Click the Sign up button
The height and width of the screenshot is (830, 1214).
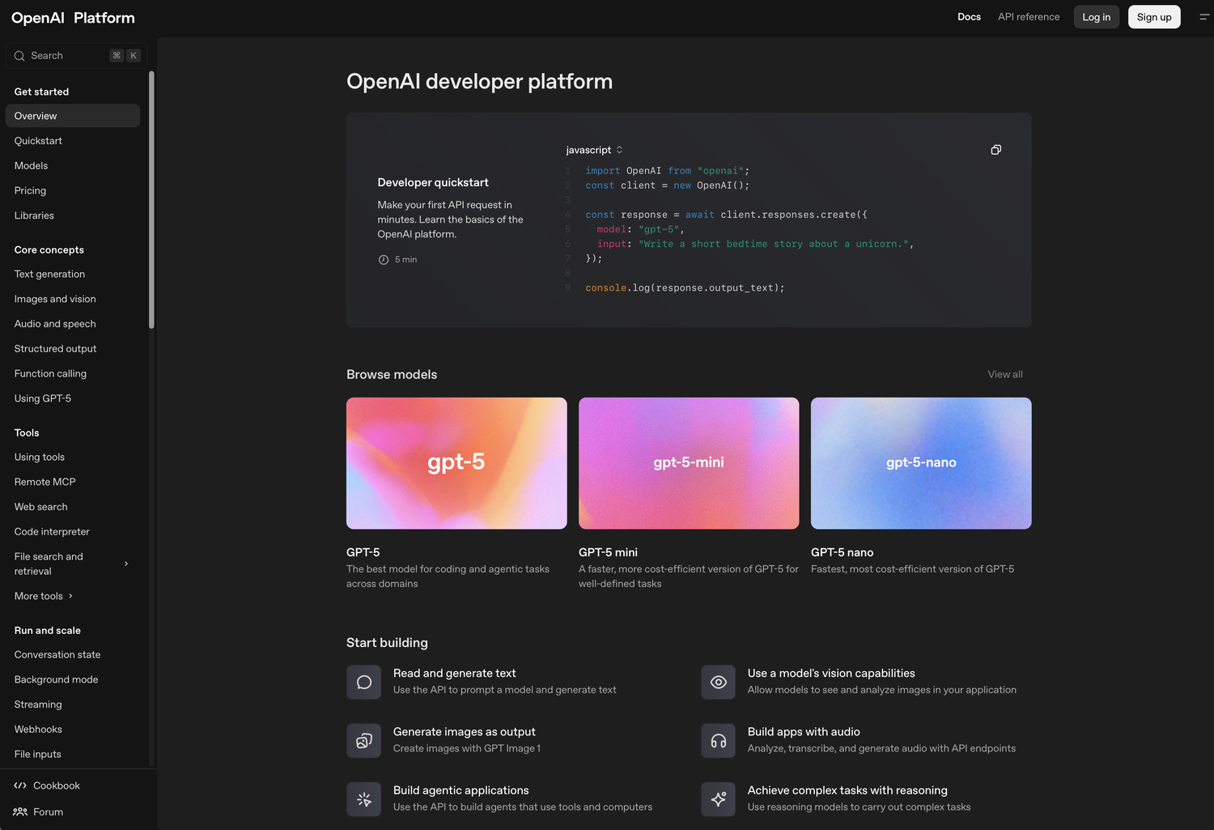pos(1154,17)
